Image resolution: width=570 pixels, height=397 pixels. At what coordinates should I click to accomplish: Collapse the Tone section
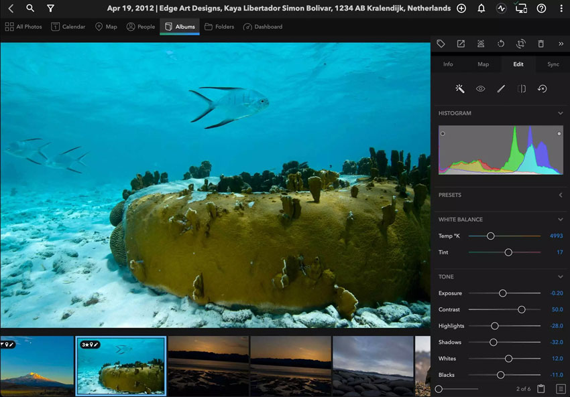[x=561, y=276]
